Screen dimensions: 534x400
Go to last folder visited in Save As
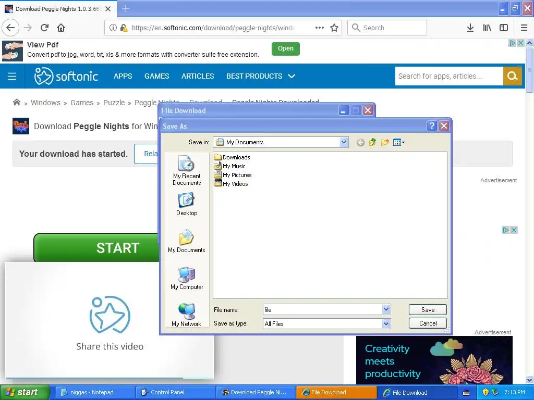[360, 143]
